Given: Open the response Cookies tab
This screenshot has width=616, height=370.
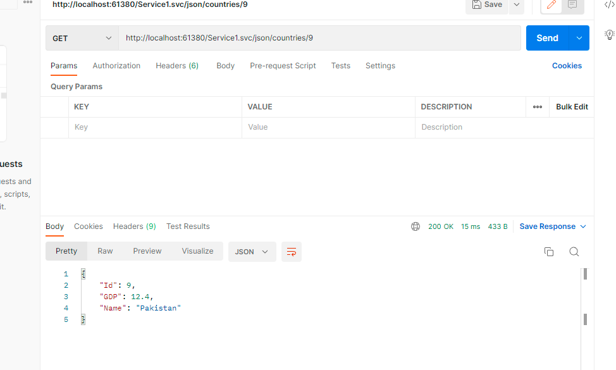Looking at the screenshot, I should click(x=89, y=226).
